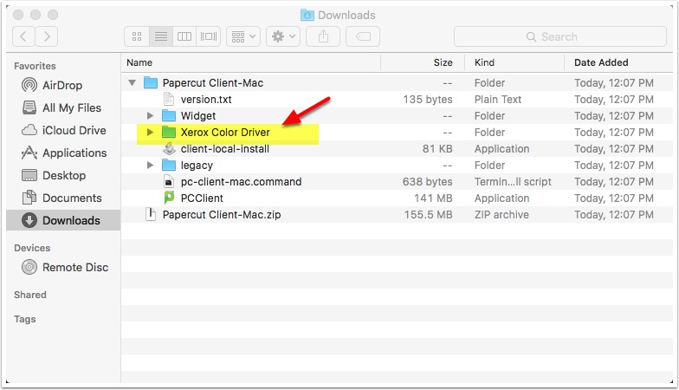Click the ZIP archive kind cell
The height and width of the screenshot is (390, 679).
click(x=501, y=215)
